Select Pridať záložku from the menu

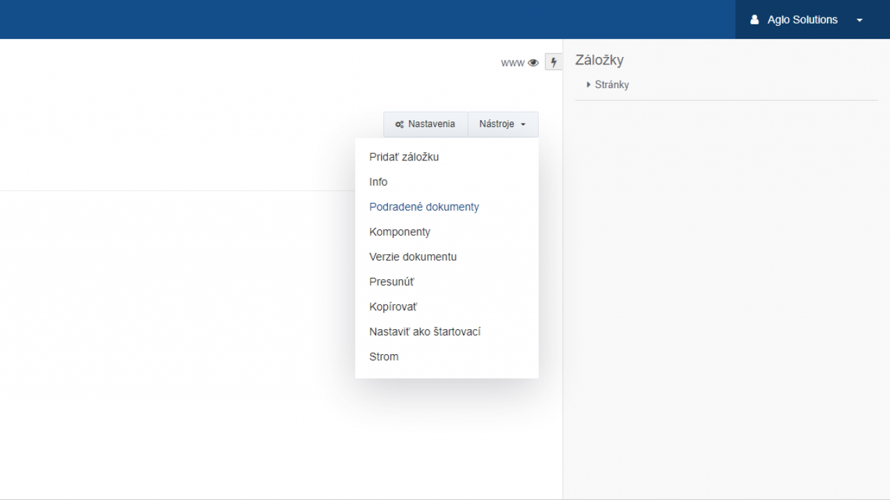[404, 157]
